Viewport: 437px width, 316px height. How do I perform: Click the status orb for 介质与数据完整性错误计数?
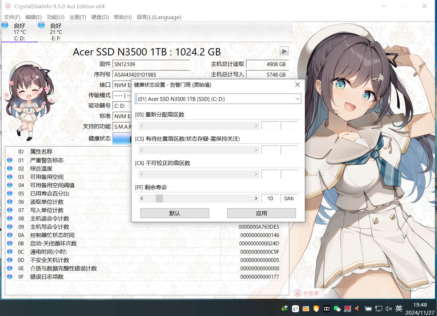coord(10,268)
